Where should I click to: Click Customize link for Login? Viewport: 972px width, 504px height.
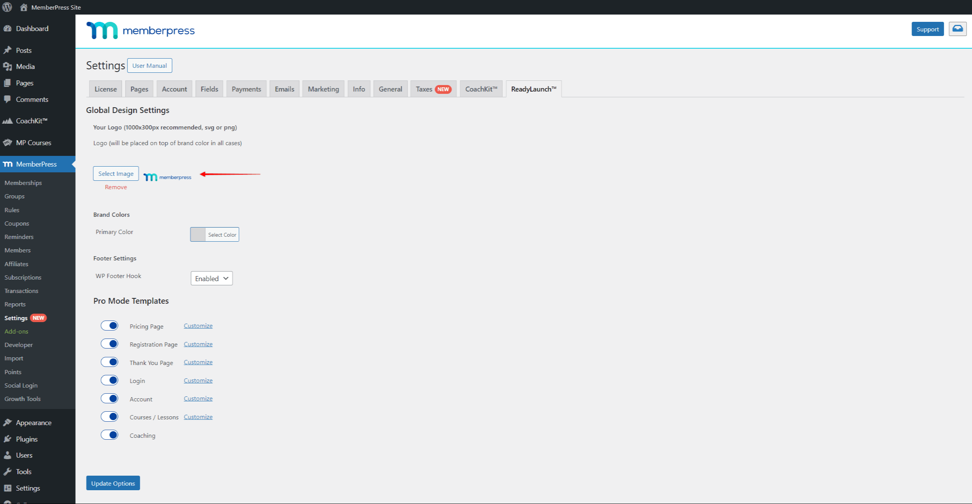pos(198,380)
